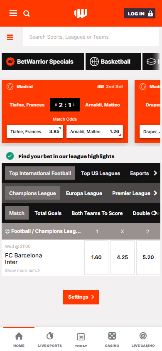Image resolution: width=162 pixels, height=351 pixels.
Task: Open Today calendar icon
Action: 81,336
